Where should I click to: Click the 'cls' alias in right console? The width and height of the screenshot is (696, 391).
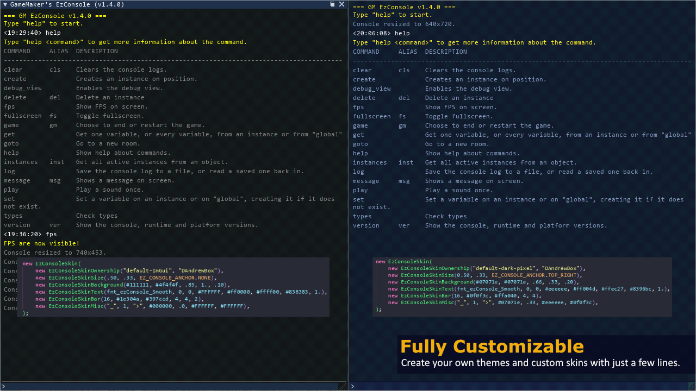click(x=404, y=70)
